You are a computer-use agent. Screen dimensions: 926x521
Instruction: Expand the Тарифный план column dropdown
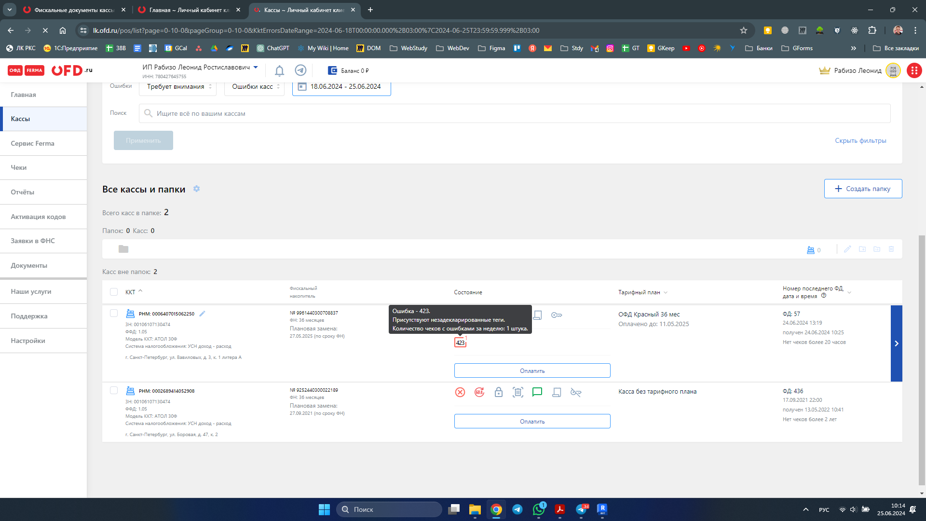tap(666, 292)
